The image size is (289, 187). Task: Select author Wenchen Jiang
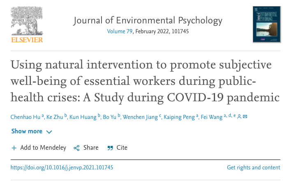[x=141, y=117]
